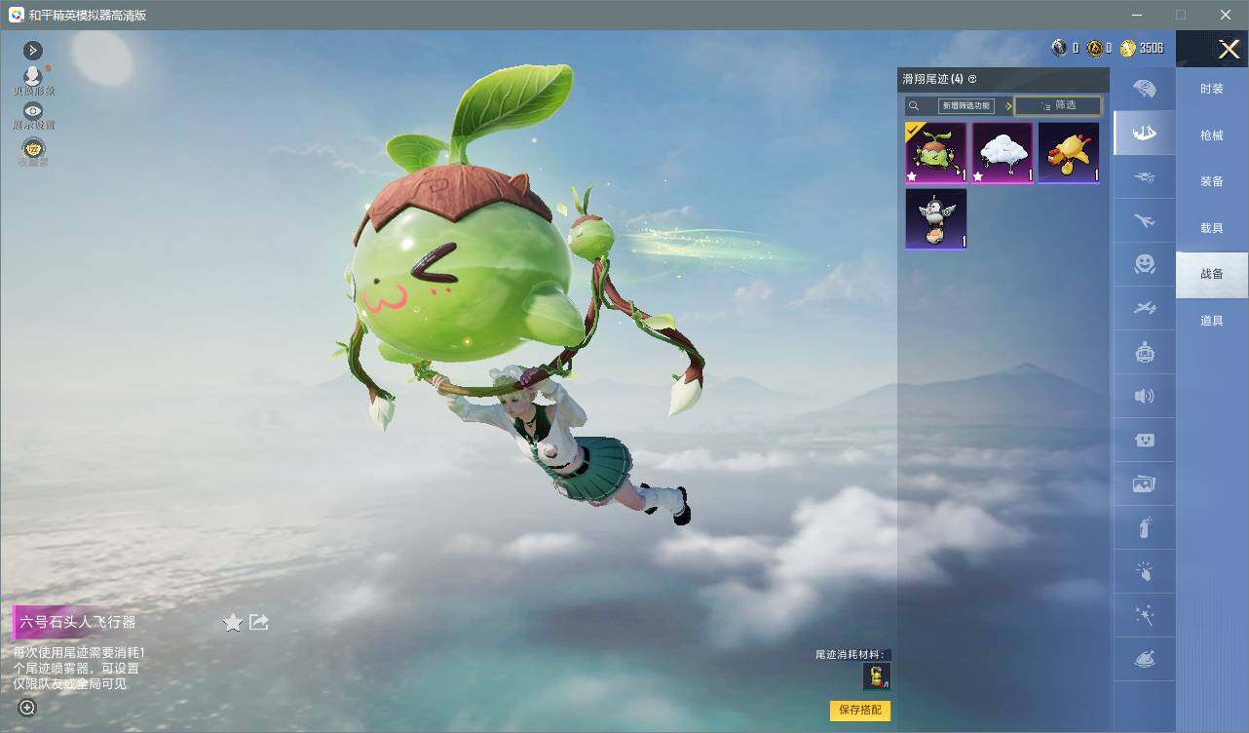The height and width of the screenshot is (733, 1249).
Task: Click the gold coin 3506 balance
Action: pos(1142,48)
